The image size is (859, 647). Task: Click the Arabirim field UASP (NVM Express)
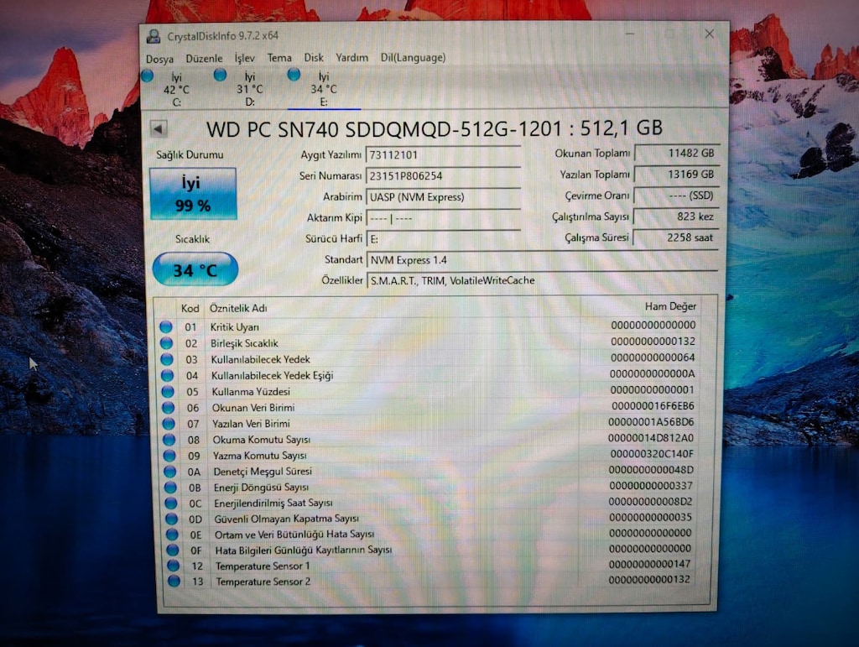443,197
